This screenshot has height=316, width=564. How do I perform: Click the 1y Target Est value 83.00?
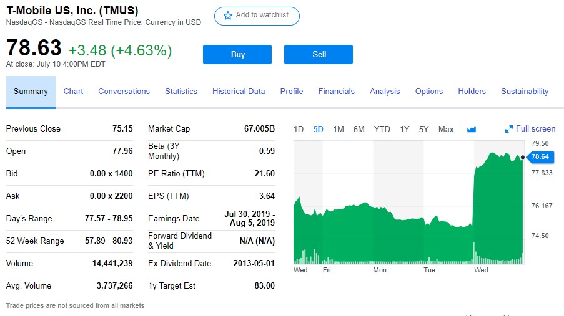coord(265,286)
